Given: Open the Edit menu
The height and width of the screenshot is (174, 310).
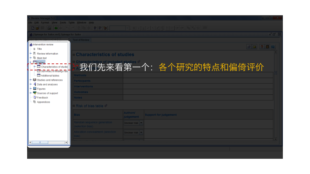Looking at the screenshot, I should (37, 23).
